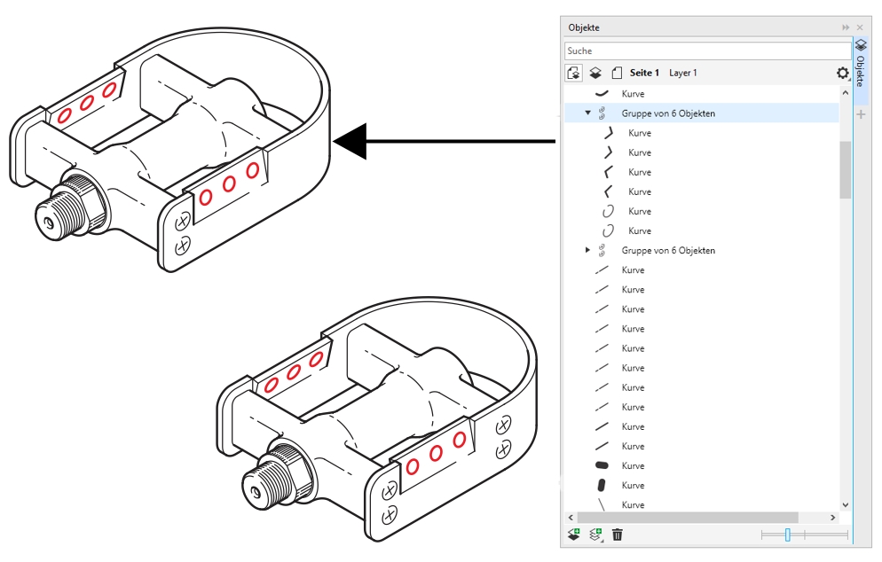Select the first Kurve inside expanded group
Viewport: 882px width, 562px height.
tap(639, 133)
